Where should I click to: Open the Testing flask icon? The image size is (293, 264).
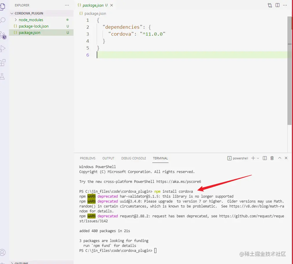pos(2,77)
